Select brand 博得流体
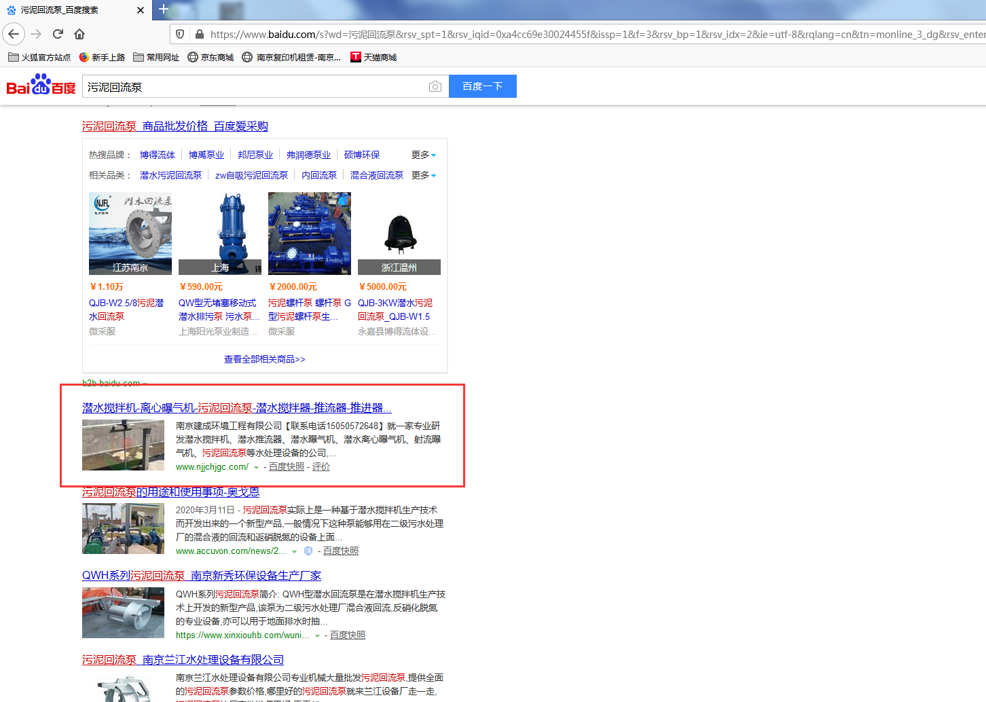Image resolution: width=986 pixels, height=702 pixels. [158, 155]
